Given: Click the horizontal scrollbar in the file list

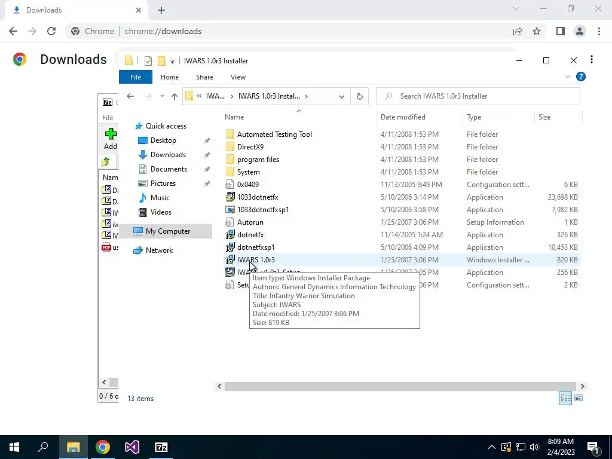Looking at the screenshot, I should point(400,386).
